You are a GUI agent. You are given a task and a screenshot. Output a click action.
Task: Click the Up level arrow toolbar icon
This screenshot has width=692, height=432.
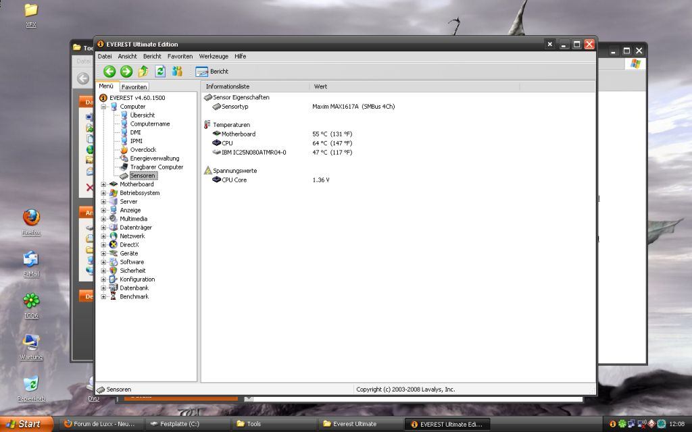pos(143,72)
